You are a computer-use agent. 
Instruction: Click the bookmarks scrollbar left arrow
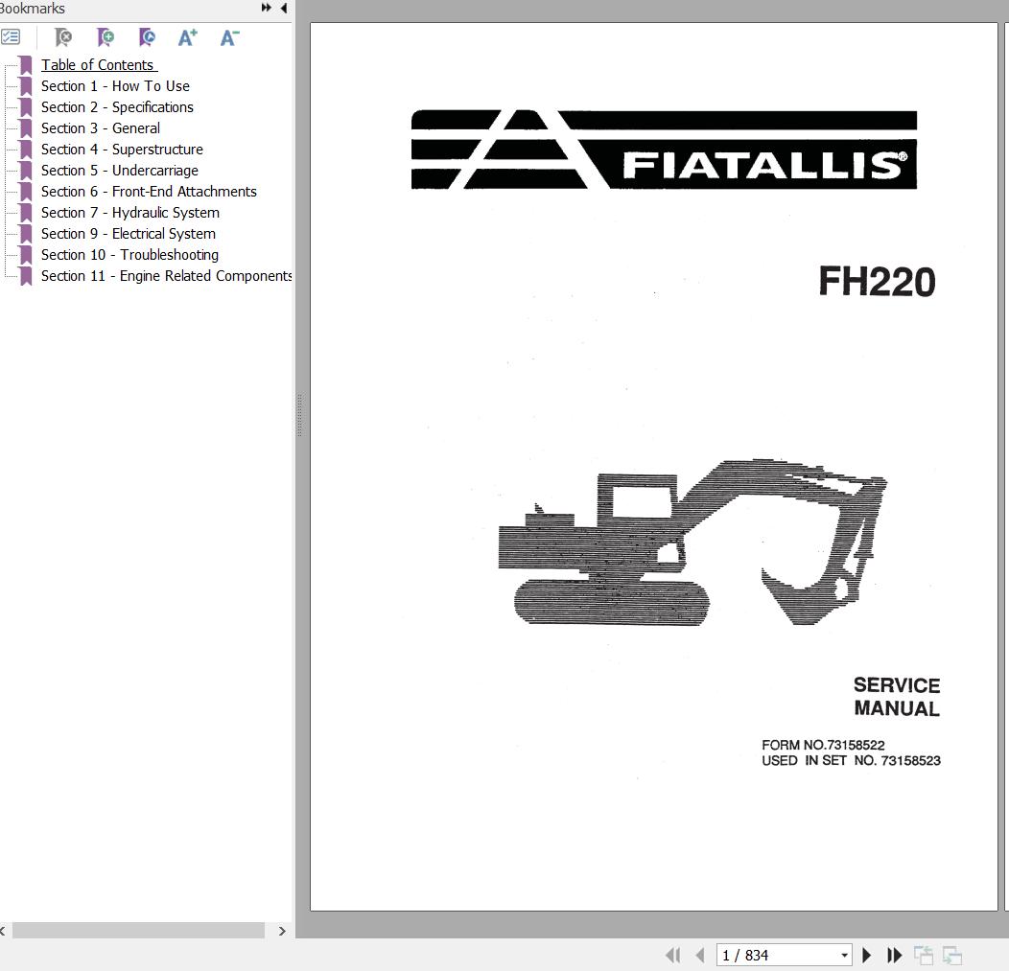pyautogui.click(x=3, y=931)
